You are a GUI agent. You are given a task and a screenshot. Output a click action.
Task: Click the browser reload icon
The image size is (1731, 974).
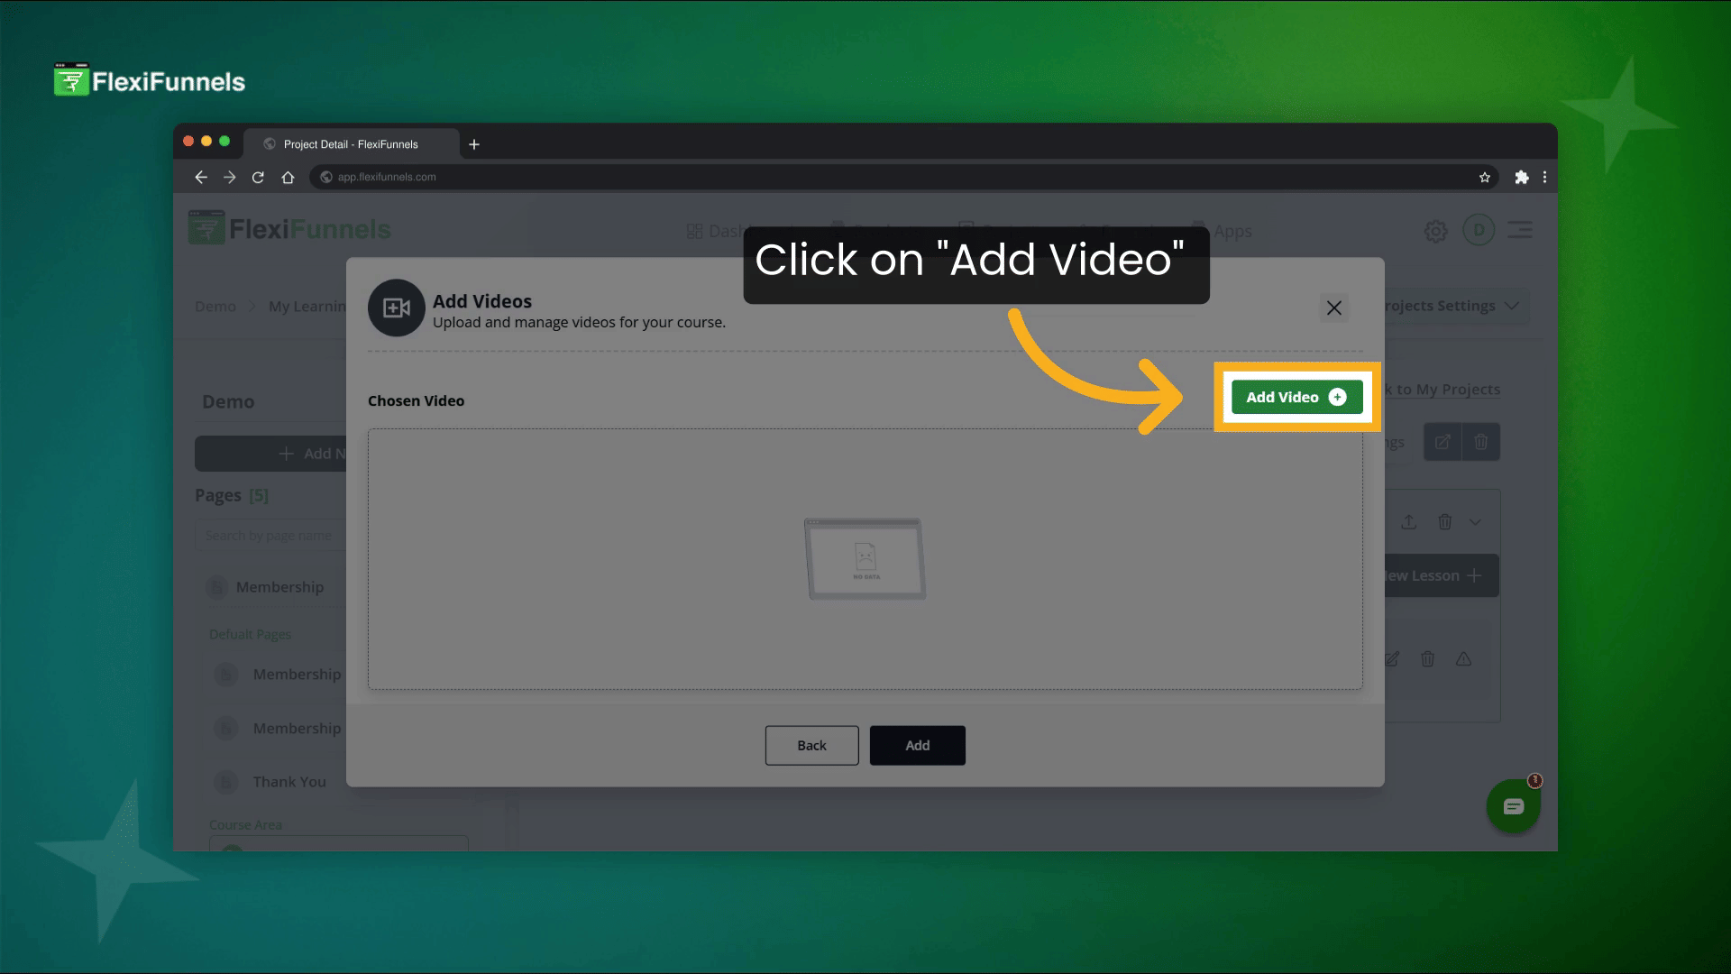tap(258, 178)
